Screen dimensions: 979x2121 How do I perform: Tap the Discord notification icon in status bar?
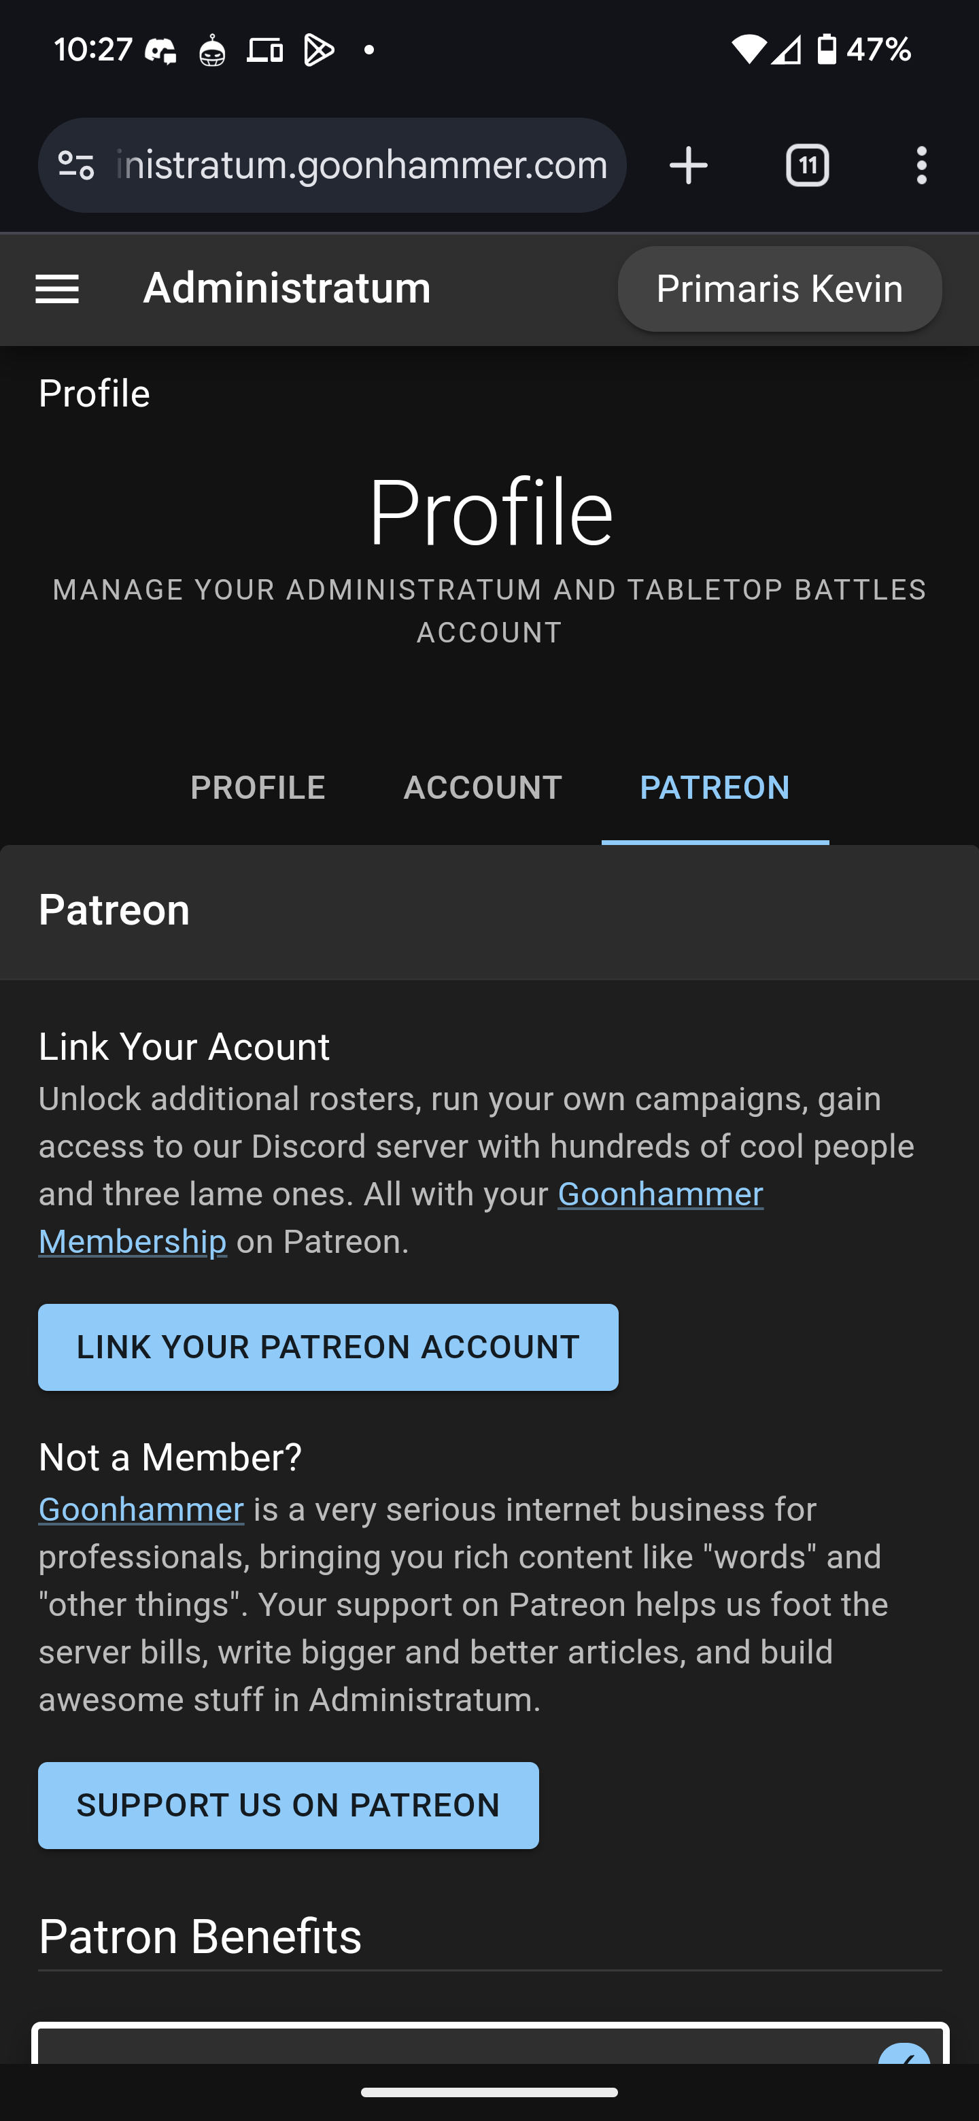pos(160,51)
